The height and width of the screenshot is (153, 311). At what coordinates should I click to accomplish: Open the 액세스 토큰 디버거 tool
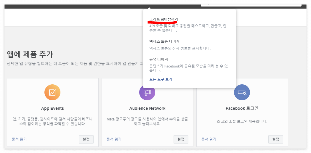(164, 42)
